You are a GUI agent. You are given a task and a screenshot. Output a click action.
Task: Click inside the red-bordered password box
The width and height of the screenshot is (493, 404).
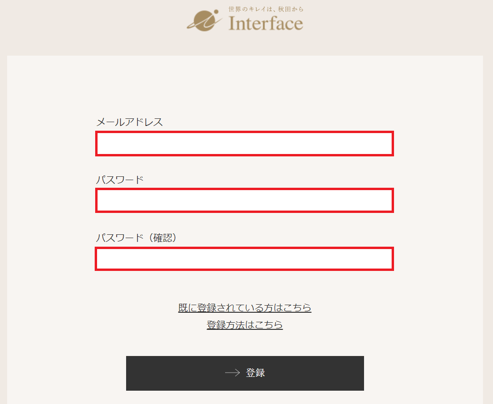tap(245, 201)
